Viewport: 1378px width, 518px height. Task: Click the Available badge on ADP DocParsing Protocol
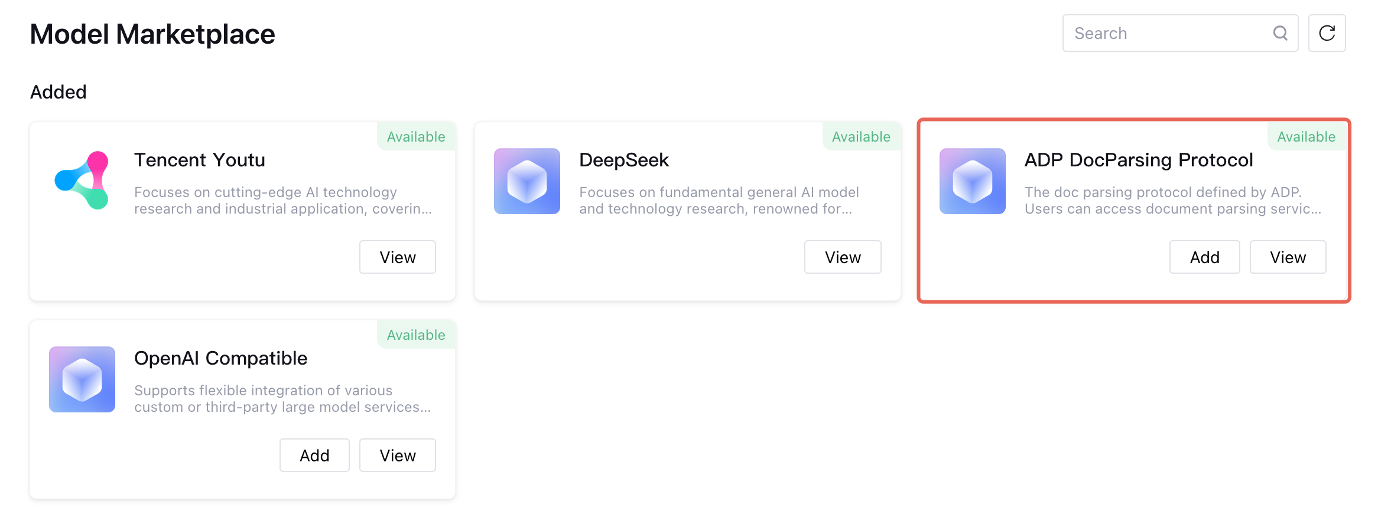click(1306, 136)
